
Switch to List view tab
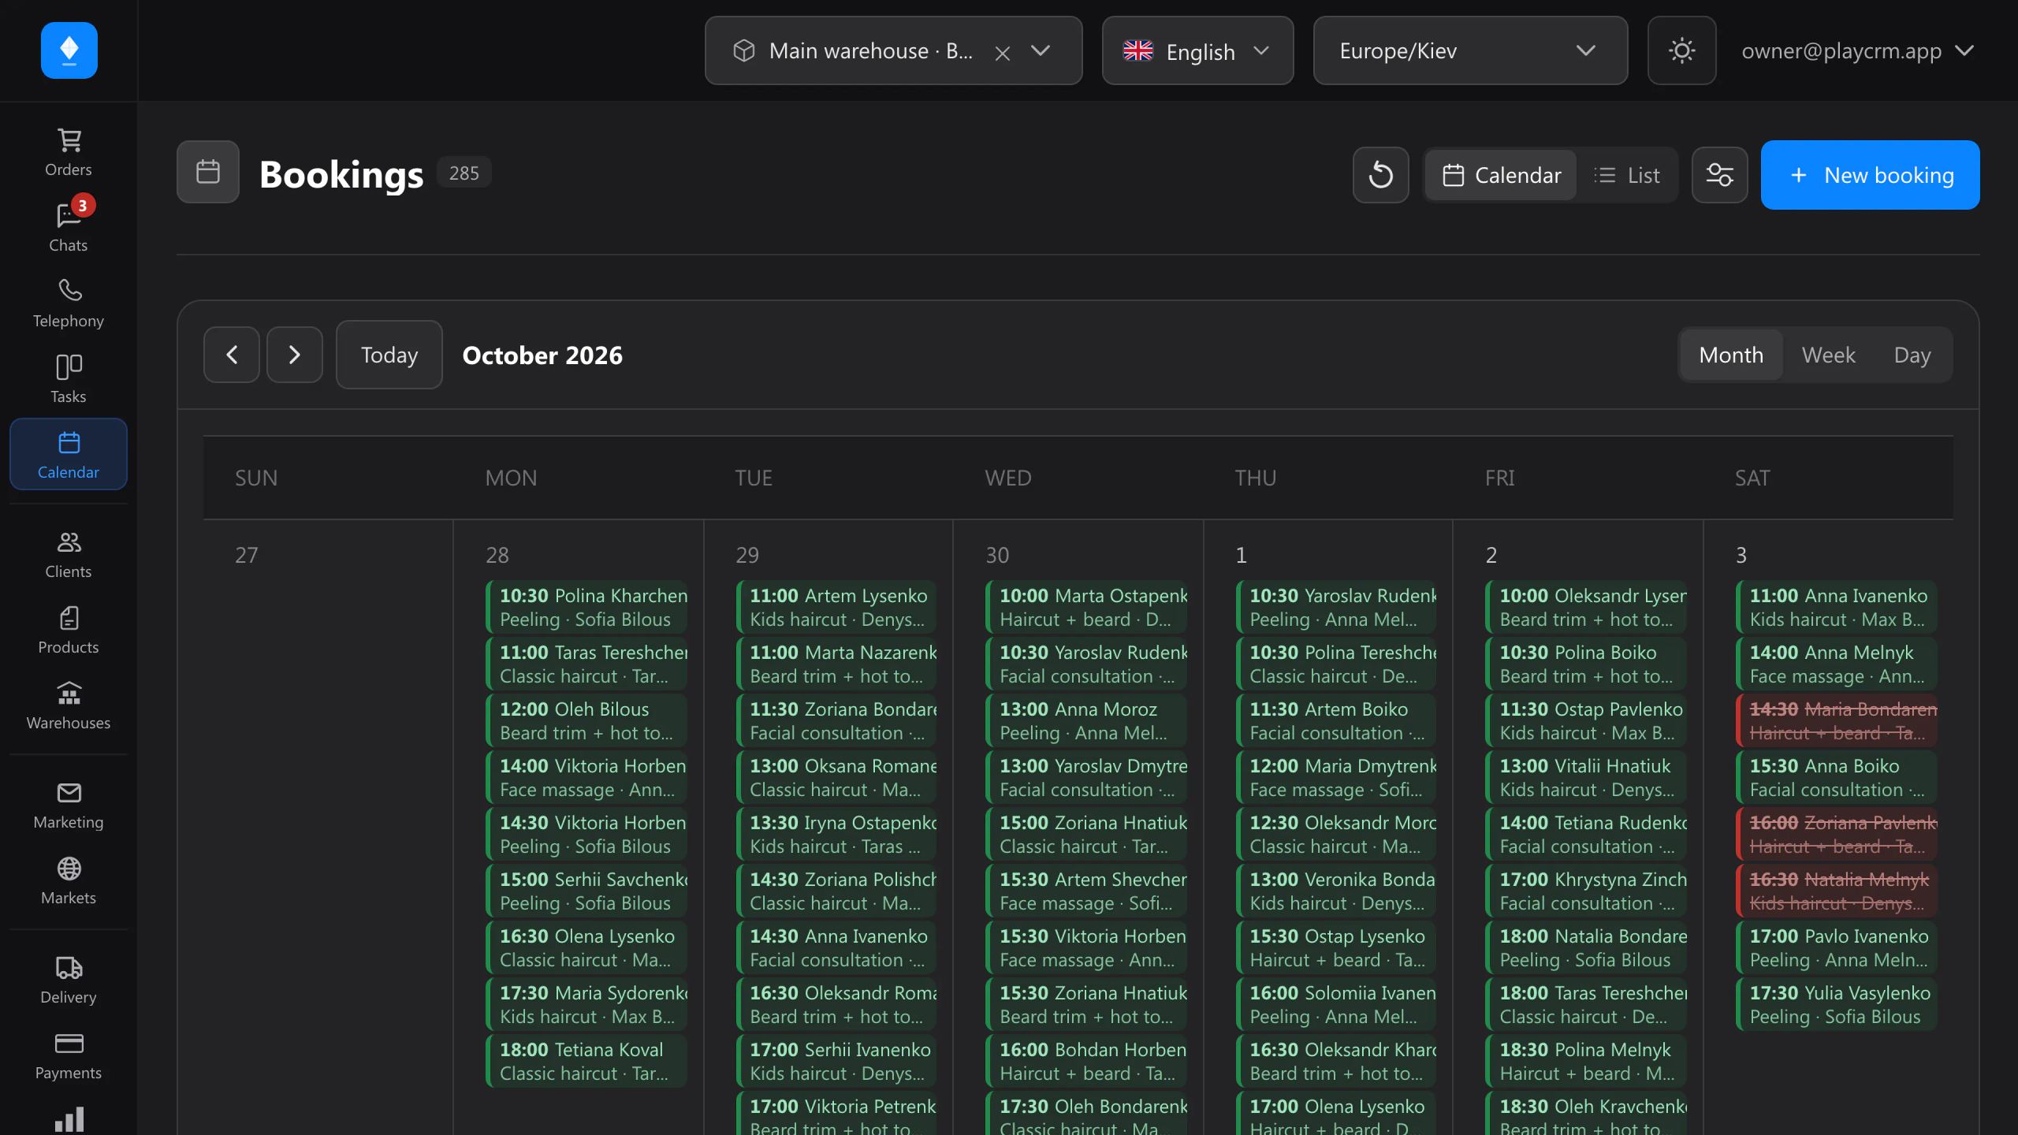pyautogui.click(x=1626, y=175)
